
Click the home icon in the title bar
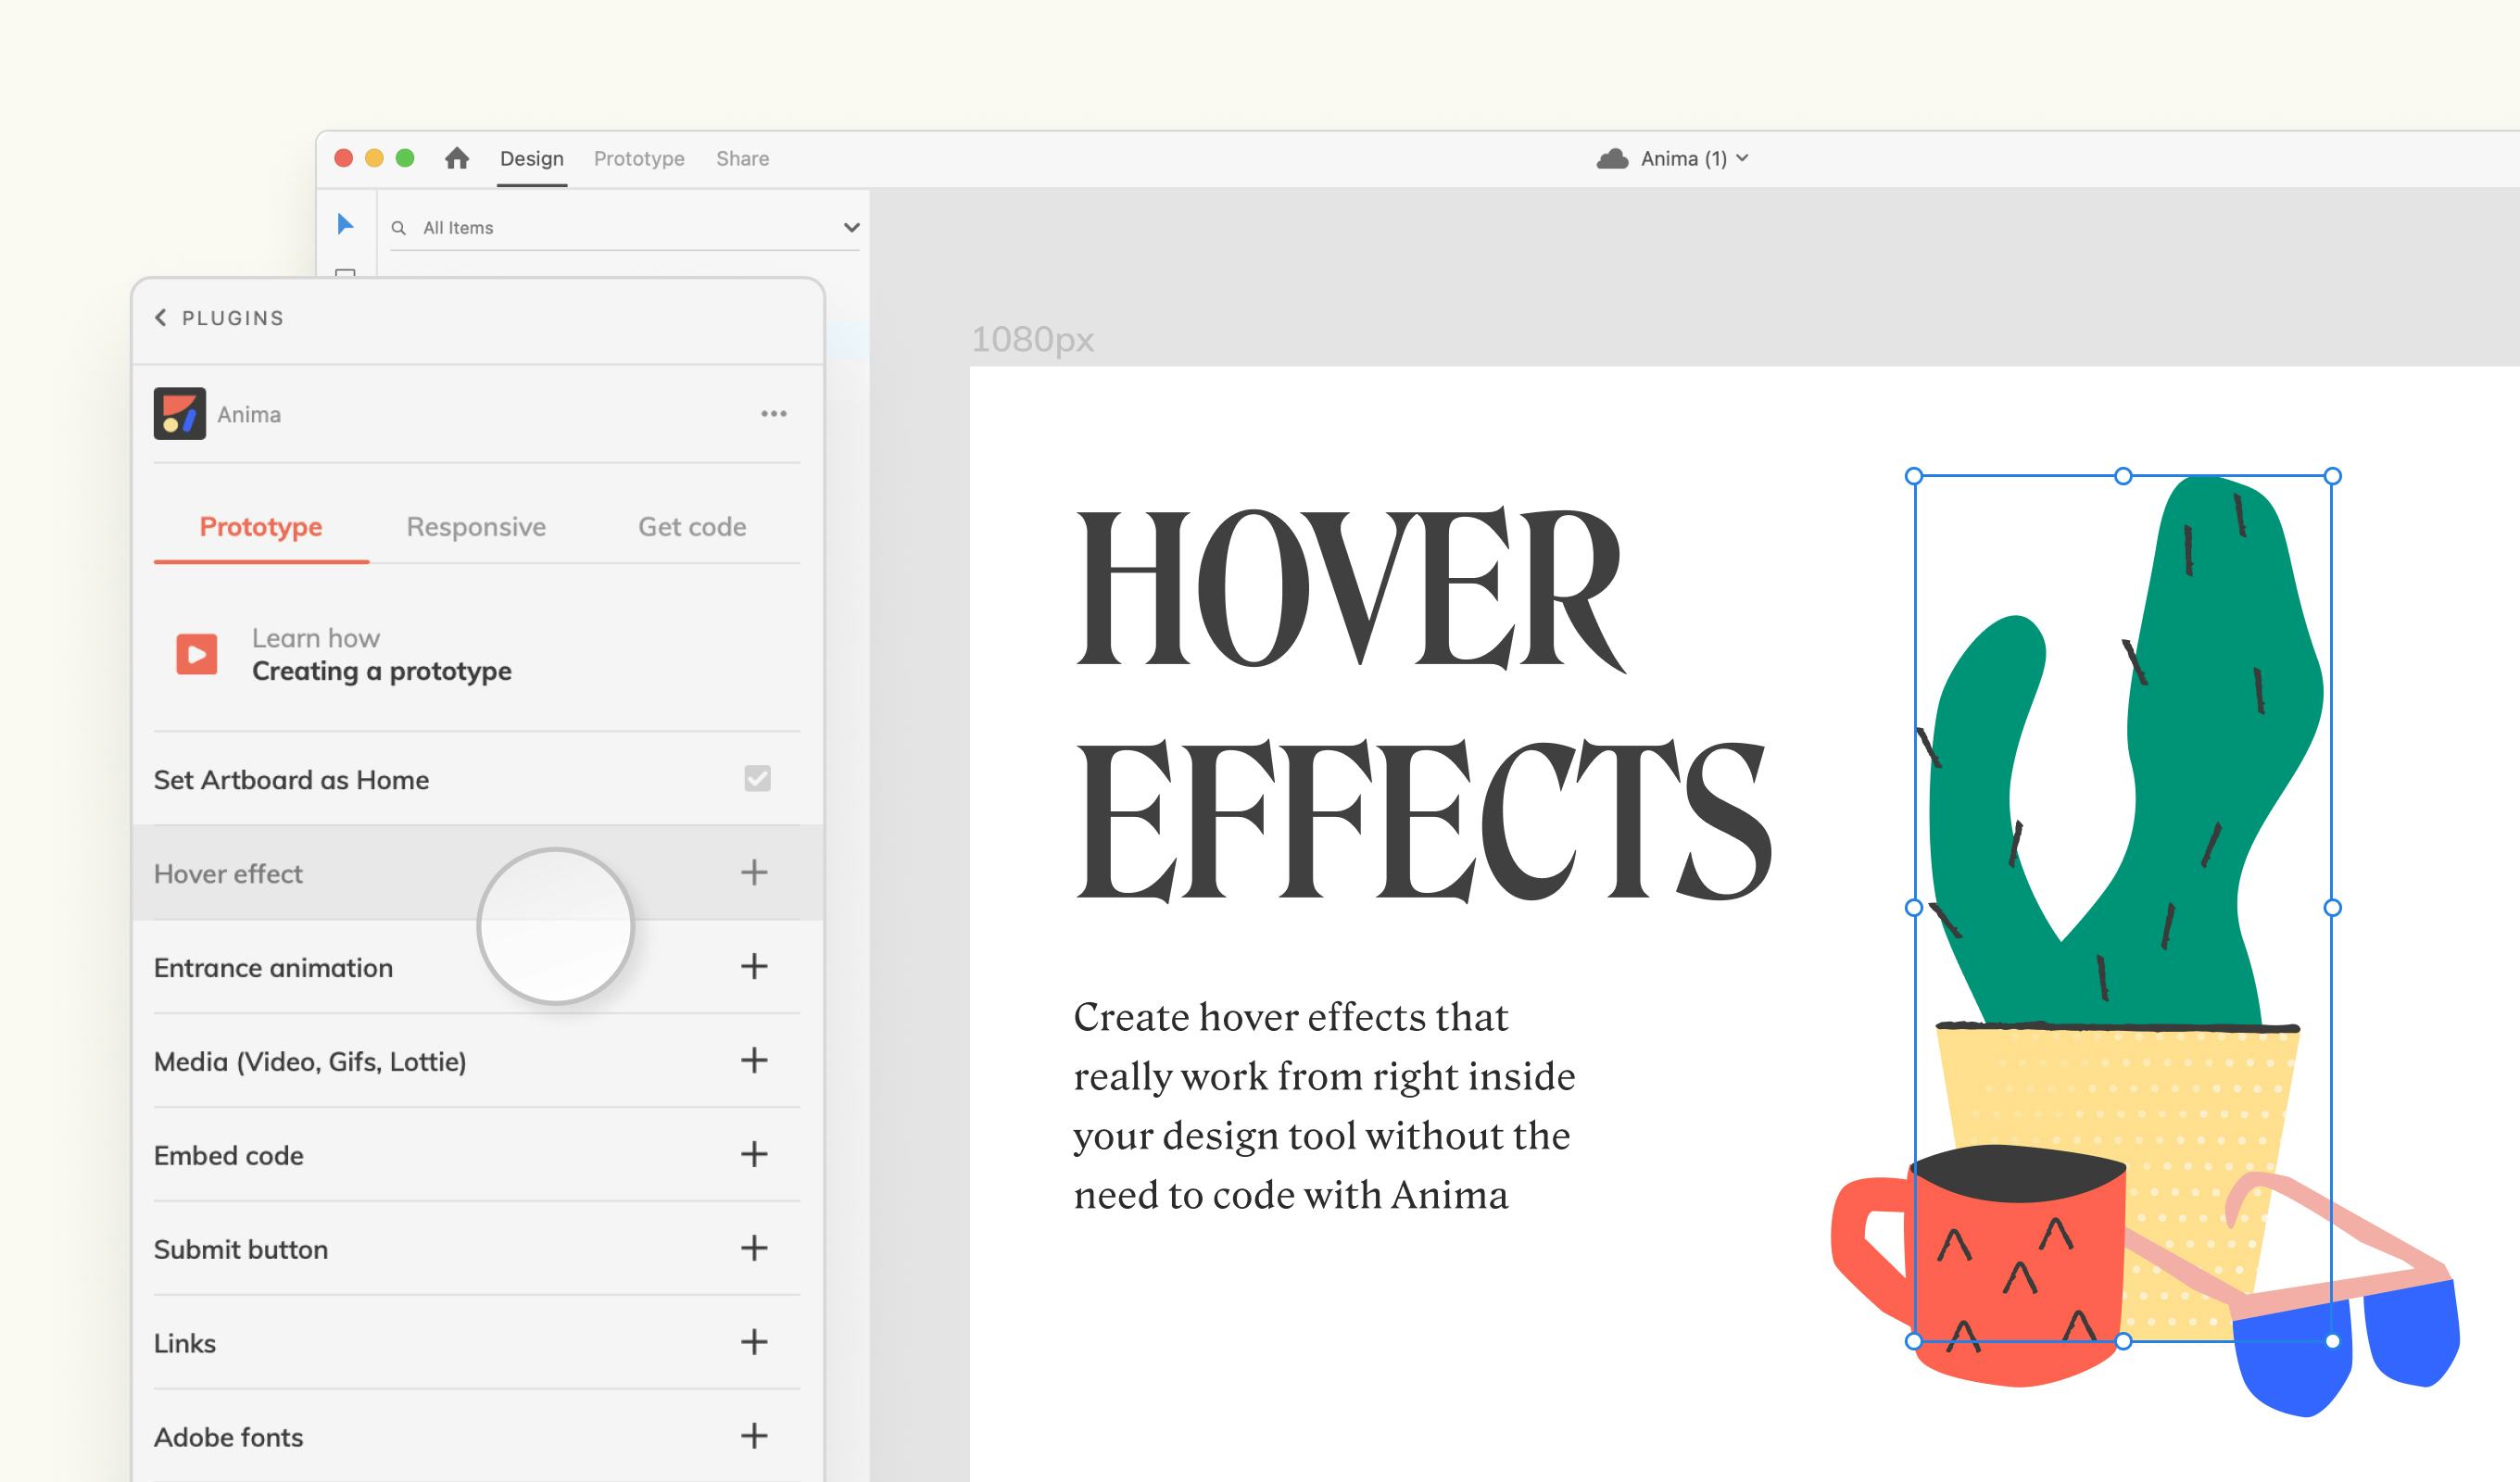(457, 158)
